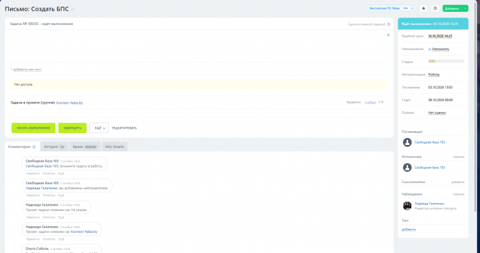480x253 pixels.
Task: Expand Бесплатная ПС Relax dropdown
Action: [x=412, y=8]
